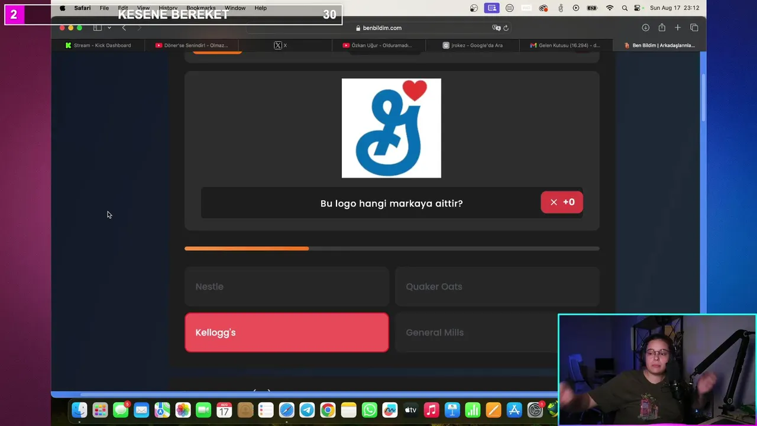Open Spotlight search in the menu bar
757x426 pixels.
(625, 8)
